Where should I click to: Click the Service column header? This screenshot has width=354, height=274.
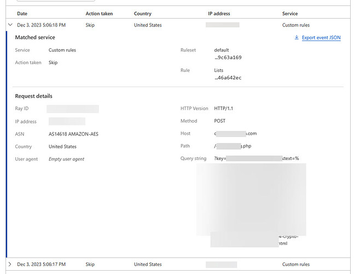click(x=290, y=14)
